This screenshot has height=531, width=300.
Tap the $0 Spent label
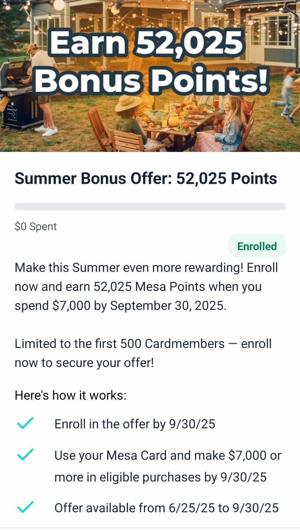click(x=36, y=227)
